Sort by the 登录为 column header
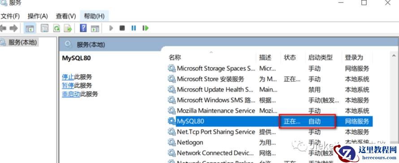Screen dimensions: 399x163 354,57
